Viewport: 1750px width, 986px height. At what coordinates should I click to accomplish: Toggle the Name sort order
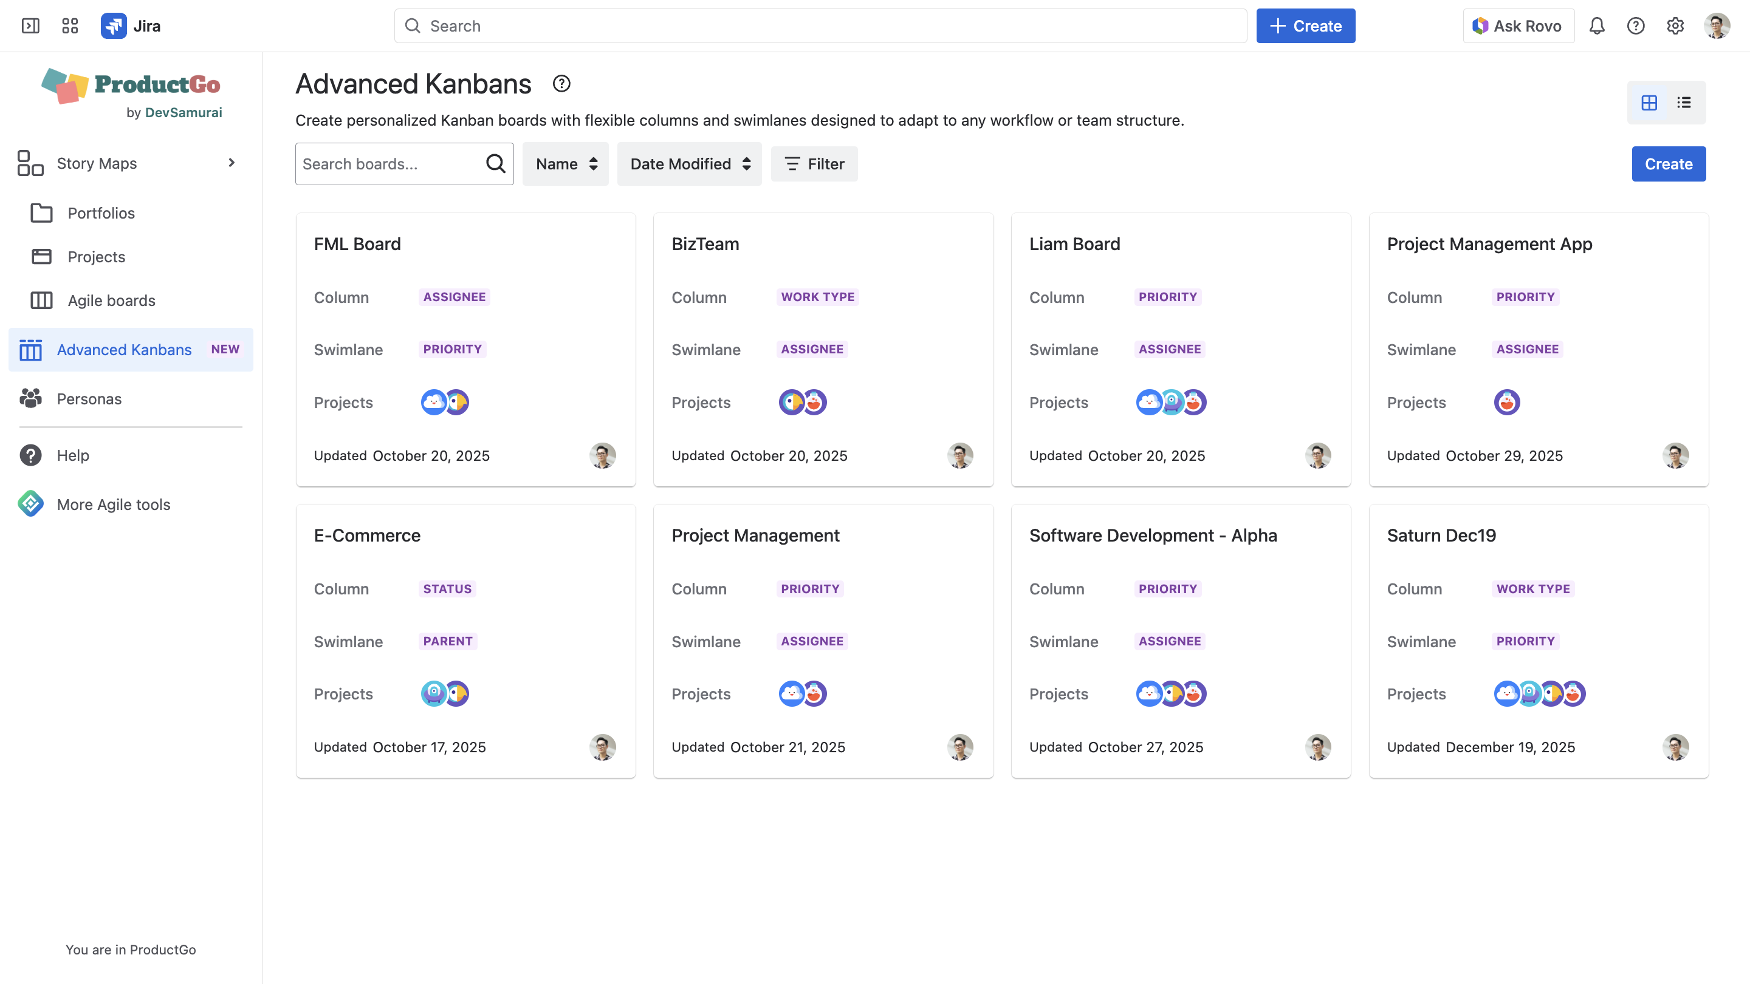point(565,163)
